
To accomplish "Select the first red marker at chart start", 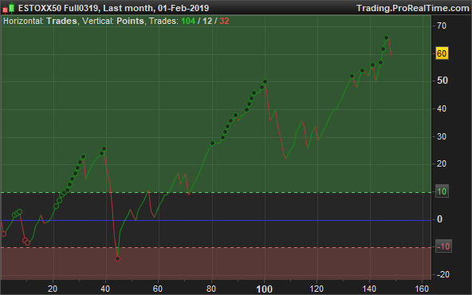I will click(x=4, y=234).
